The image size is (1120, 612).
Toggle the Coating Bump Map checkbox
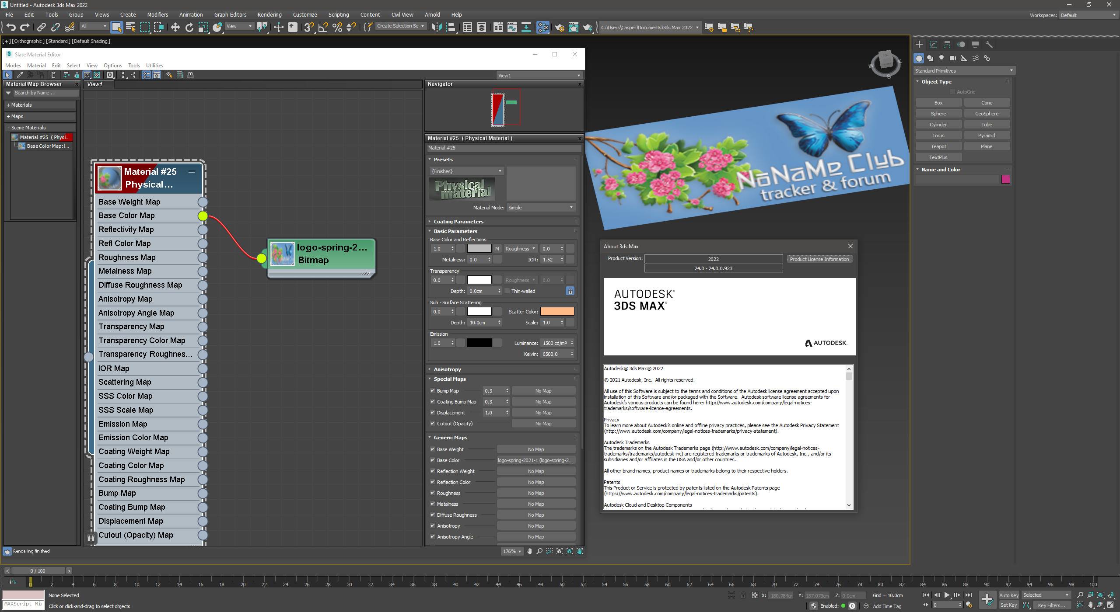pyautogui.click(x=433, y=401)
